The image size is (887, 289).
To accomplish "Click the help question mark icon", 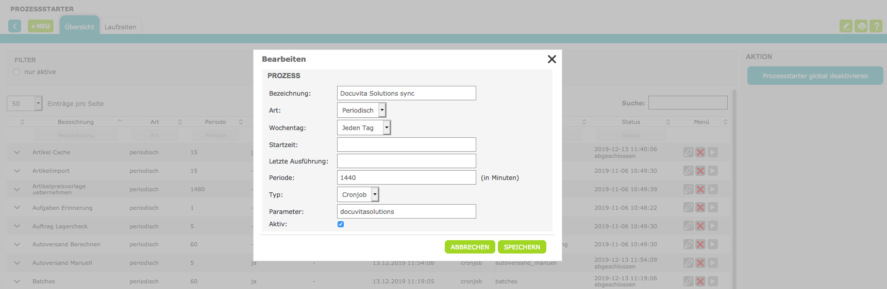I will click(876, 26).
